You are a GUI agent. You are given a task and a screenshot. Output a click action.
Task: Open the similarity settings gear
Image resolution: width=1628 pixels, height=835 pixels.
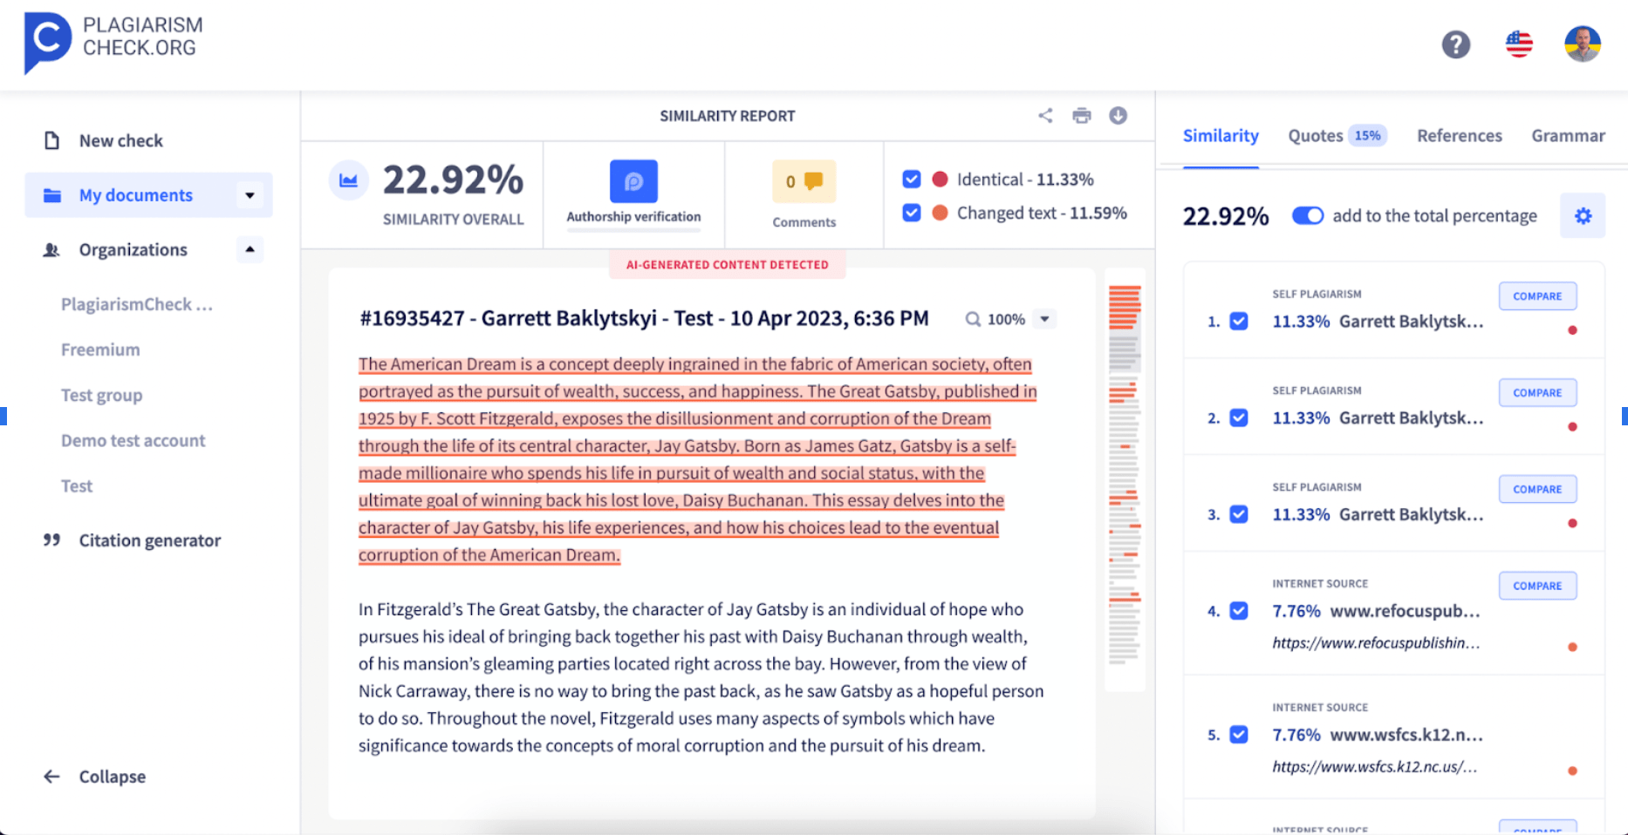1584,215
